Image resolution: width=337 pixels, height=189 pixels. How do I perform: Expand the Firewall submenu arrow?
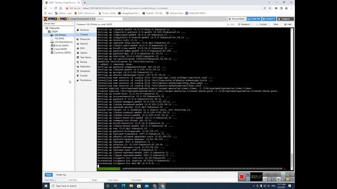click(94, 76)
